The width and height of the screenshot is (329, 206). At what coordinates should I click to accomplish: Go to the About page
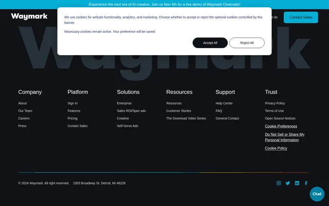[23, 103]
